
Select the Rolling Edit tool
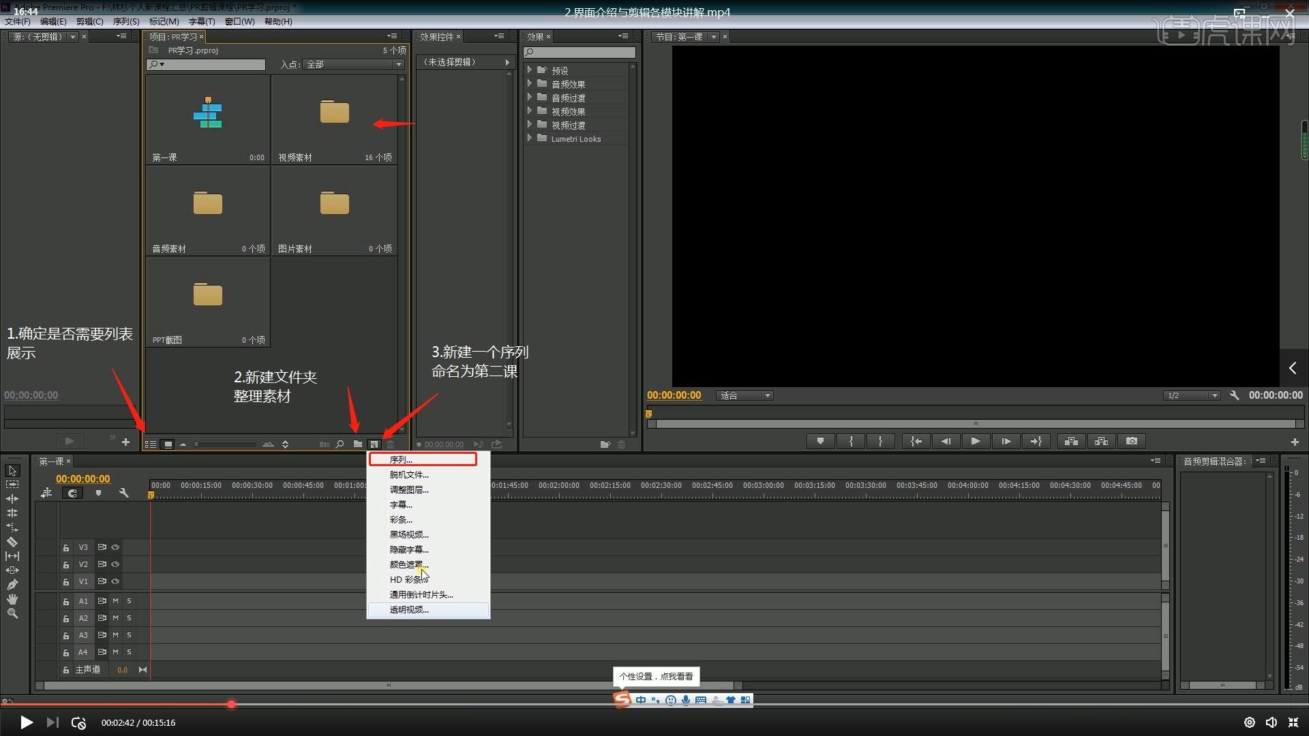pos(12,513)
